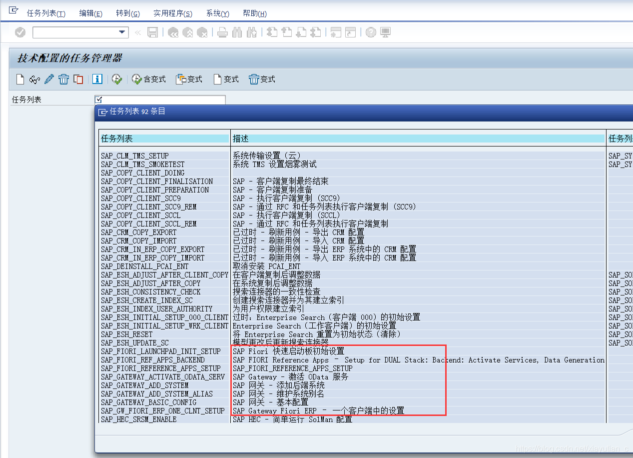Click the Change pencil icon

(x=49, y=79)
